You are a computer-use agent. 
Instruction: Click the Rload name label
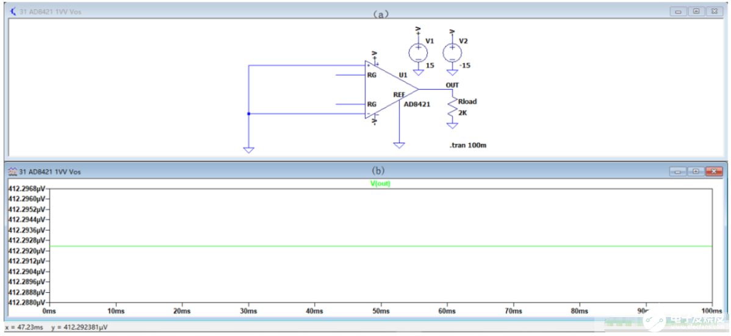[x=467, y=101]
